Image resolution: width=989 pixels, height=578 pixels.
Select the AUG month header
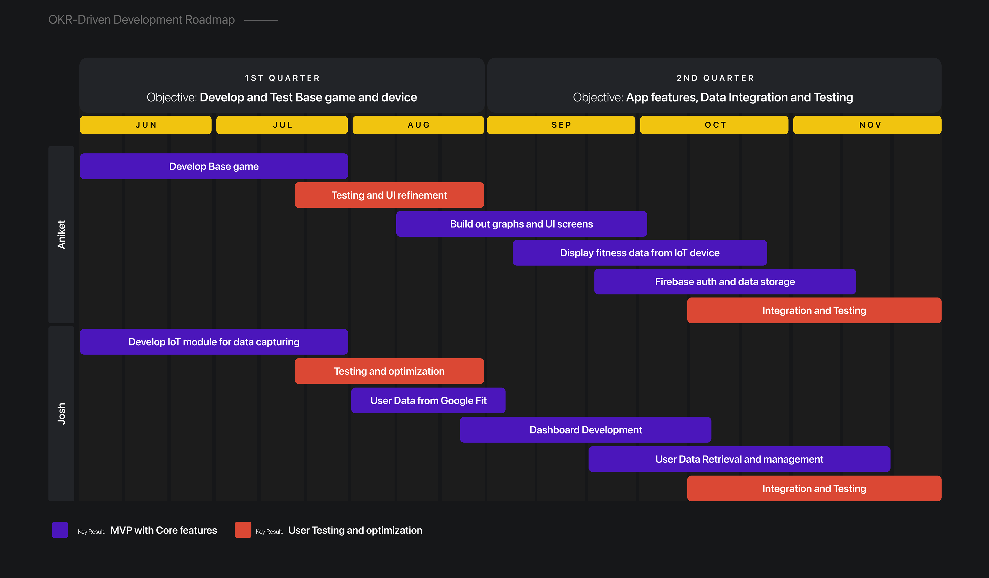pyautogui.click(x=418, y=125)
